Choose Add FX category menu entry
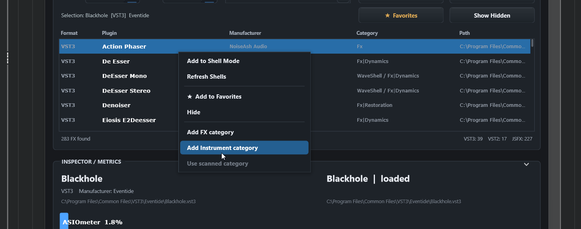This screenshot has height=229, width=581. point(244,132)
